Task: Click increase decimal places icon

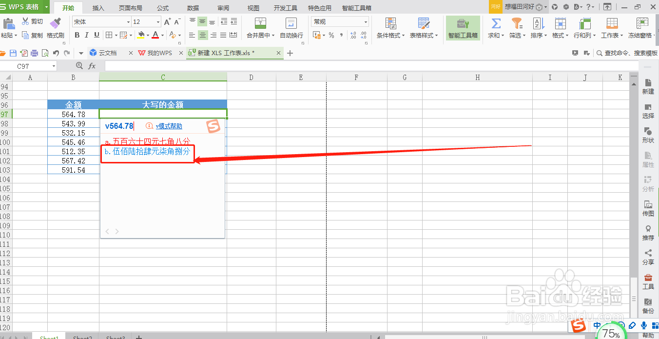Action: 353,35
